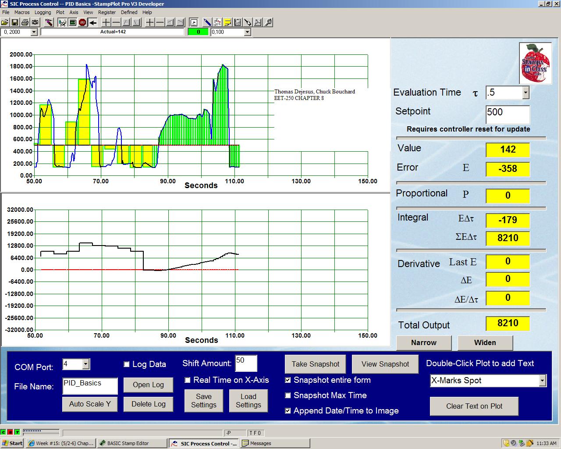Toggle Append Date/Time to Image checkbox

(288, 411)
